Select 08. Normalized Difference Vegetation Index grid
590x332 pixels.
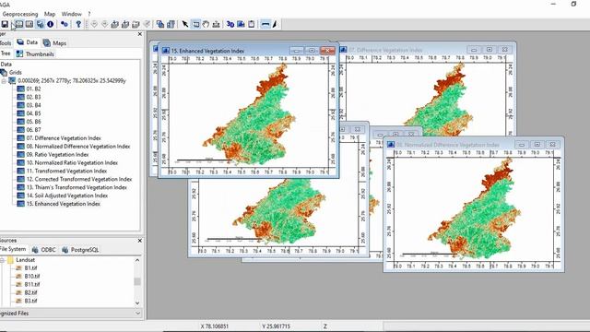click(74, 147)
